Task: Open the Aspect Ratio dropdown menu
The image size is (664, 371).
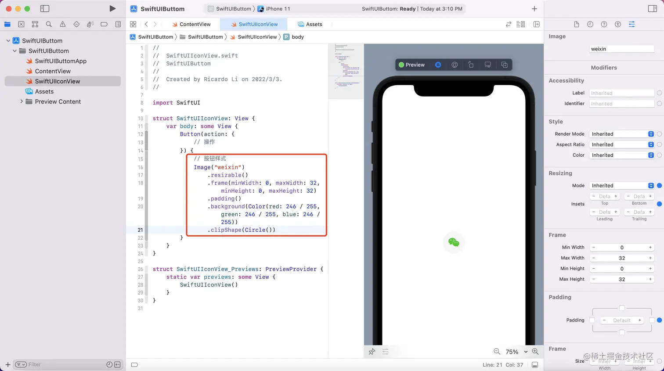Action: point(621,144)
